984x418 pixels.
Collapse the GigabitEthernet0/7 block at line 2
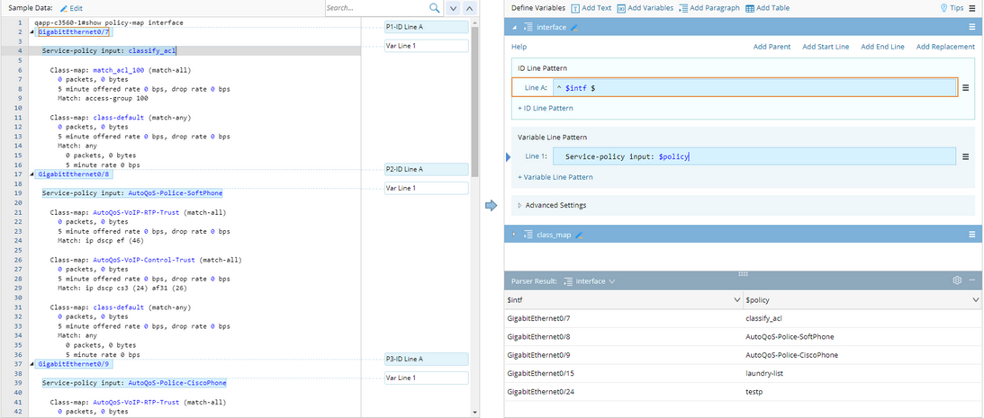pyautogui.click(x=34, y=31)
